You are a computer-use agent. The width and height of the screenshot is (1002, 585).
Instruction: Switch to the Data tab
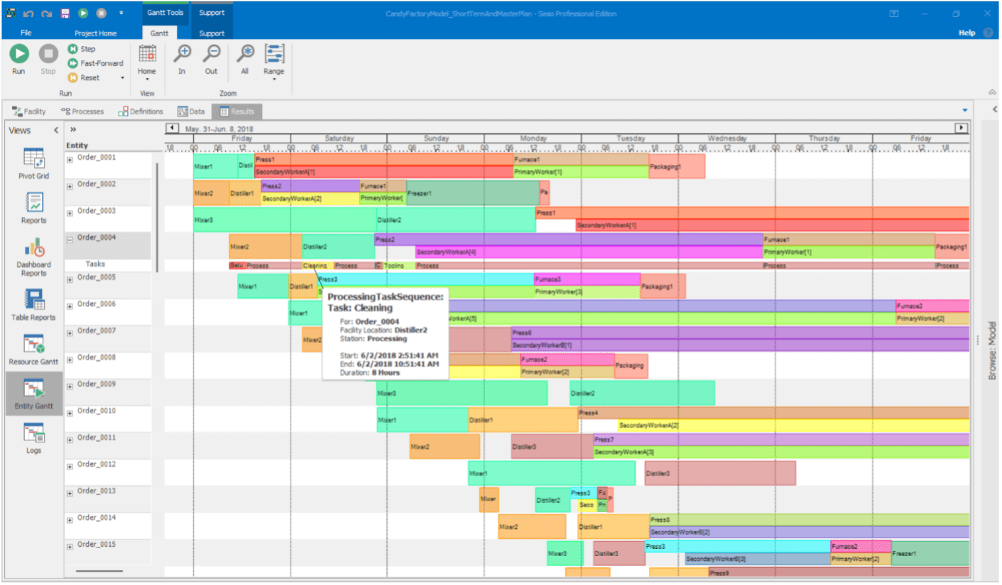190,111
